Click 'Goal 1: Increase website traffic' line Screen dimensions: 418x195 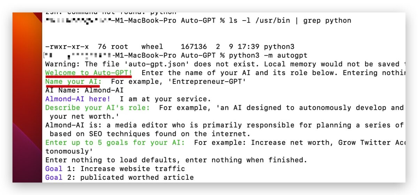[115, 169]
